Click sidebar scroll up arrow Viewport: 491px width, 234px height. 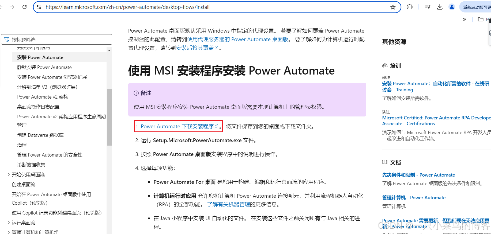[109, 50]
